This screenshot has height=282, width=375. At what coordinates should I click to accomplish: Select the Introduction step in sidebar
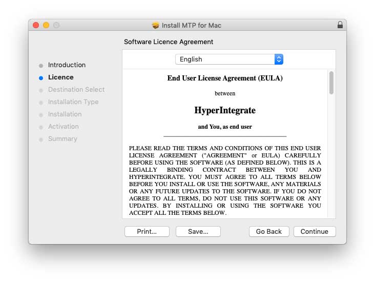67,65
